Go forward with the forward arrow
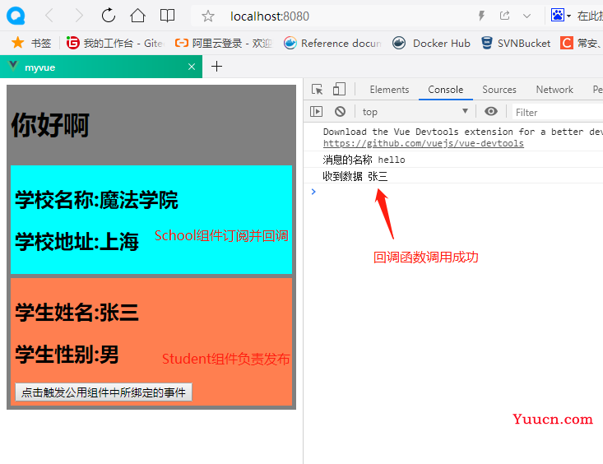603x464 pixels. [78, 16]
